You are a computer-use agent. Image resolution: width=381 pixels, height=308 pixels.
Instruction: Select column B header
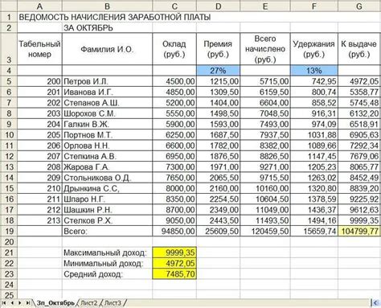click(107, 6)
